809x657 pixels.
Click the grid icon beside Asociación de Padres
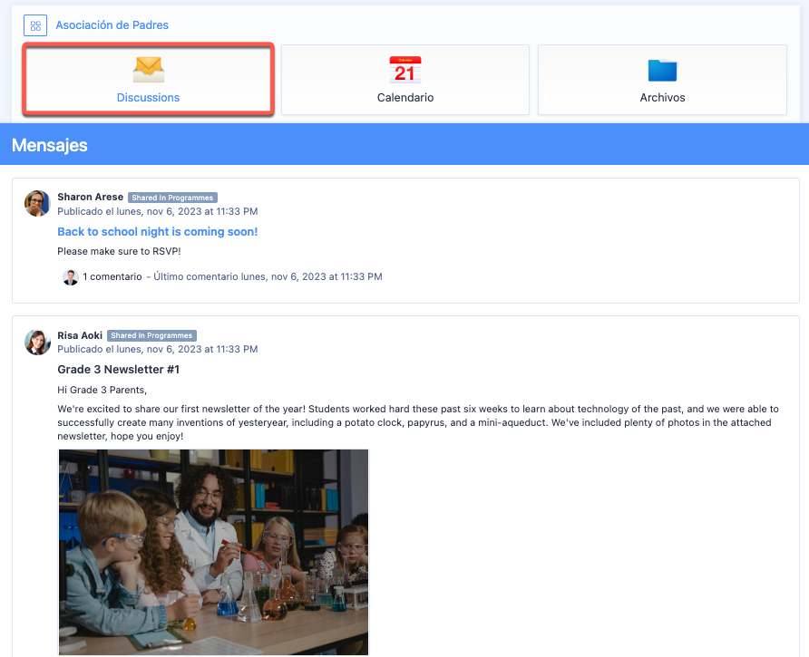pyautogui.click(x=35, y=25)
